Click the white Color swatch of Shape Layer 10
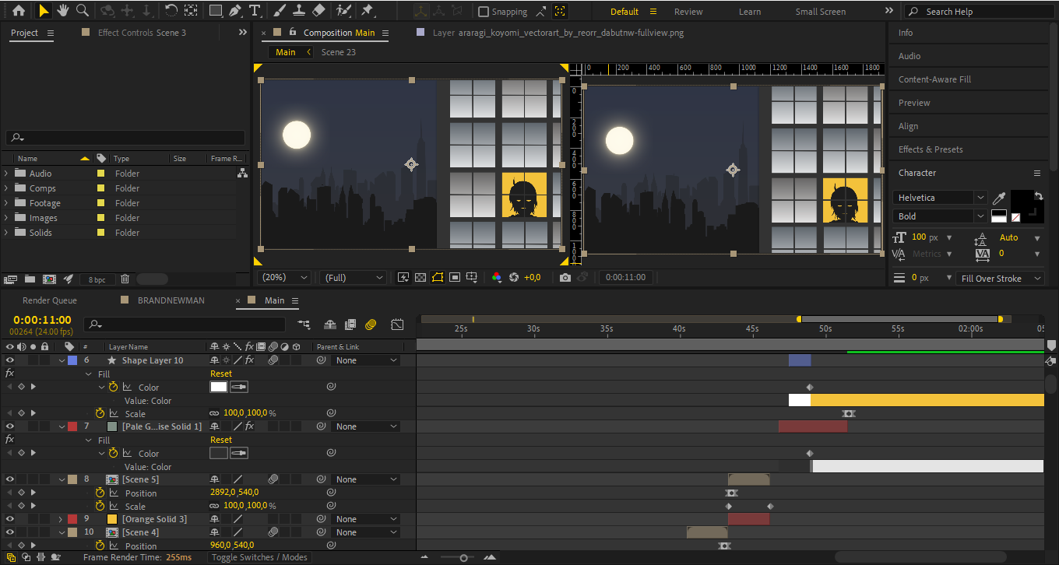 (219, 387)
